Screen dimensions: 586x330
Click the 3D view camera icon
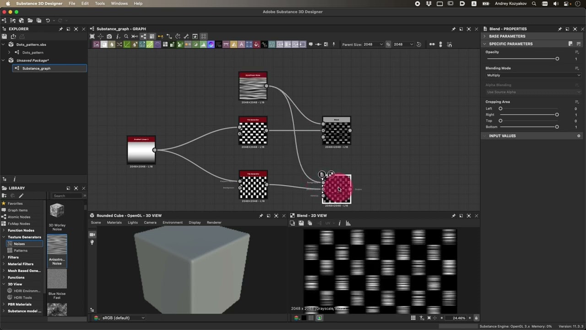(x=92, y=234)
